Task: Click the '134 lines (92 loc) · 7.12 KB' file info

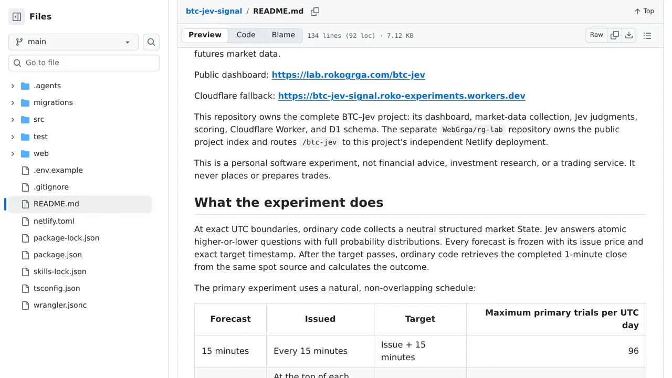Action: pyautogui.click(x=360, y=36)
